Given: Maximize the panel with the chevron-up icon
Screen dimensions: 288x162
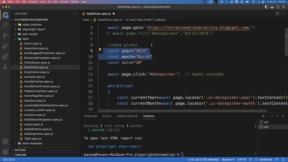Looking at the screenshot, I should pos(277,116).
